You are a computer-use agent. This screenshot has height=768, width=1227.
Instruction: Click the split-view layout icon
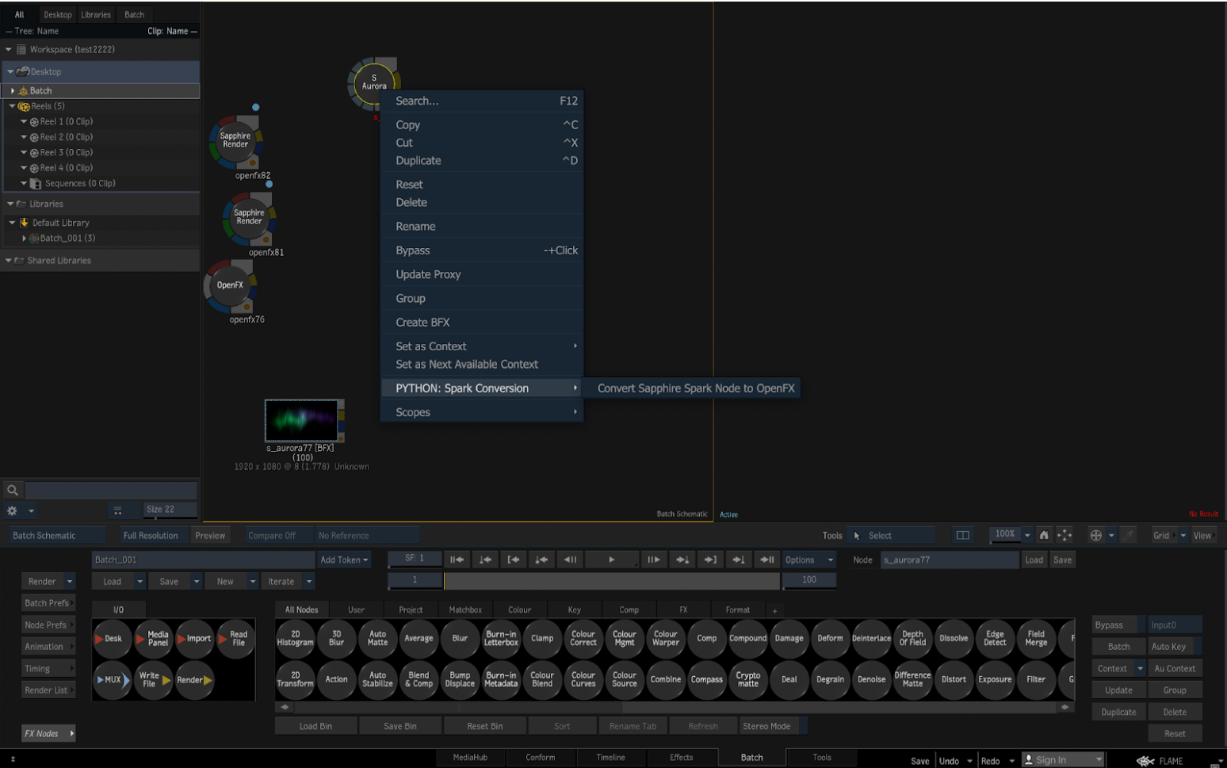tap(963, 535)
